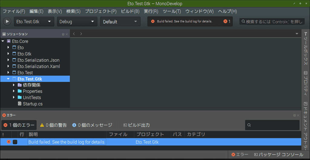Expand the Eto.Test project node
The width and height of the screenshot is (310, 160).
point(8,72)
